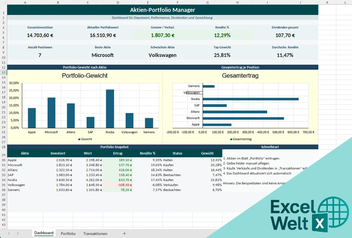
Task: Select row 13 header
Action: (x=4, y=72)
